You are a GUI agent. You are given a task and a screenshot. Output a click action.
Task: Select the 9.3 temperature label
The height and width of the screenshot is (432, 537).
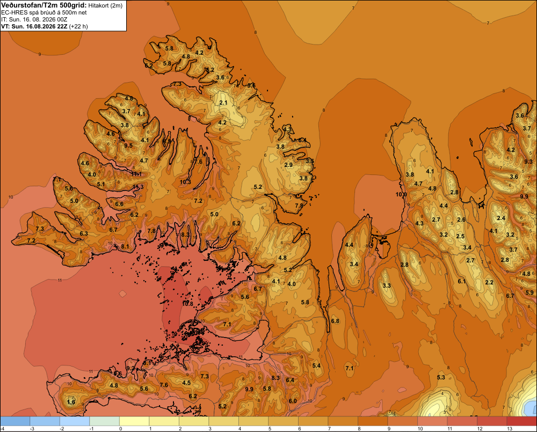pos(528,162)
